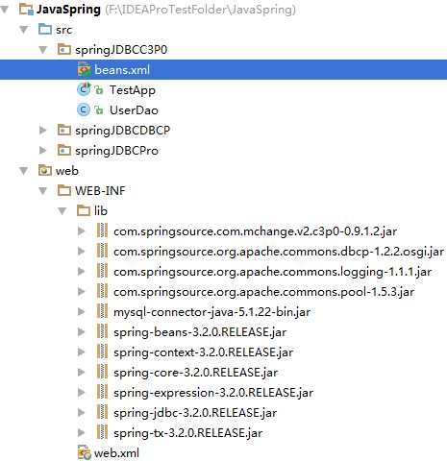
Task: Expand the commons.pool-1.5.3.jar entry
Action: tap(82, 291)
